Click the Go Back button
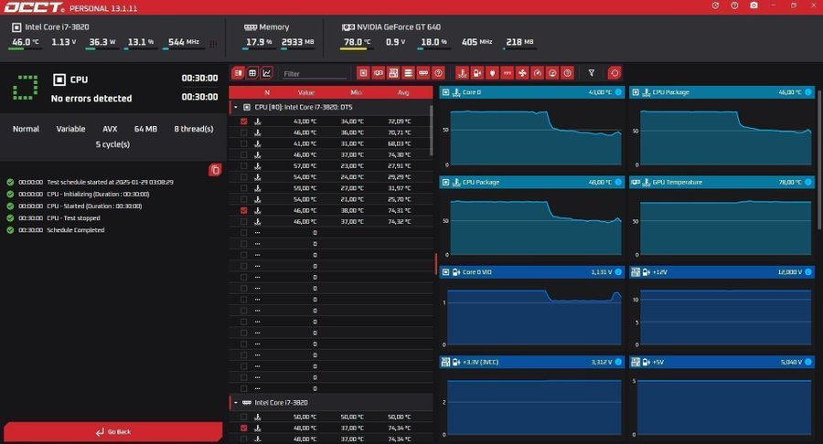The width and height of the screenshot is (823, 444). (x=112, y=431)
